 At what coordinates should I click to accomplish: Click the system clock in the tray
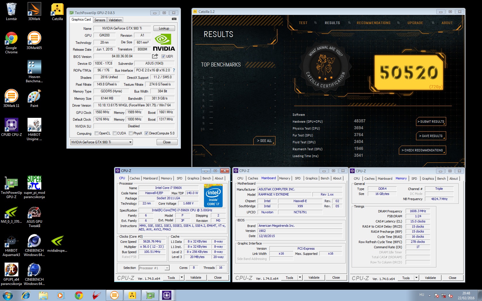466,296
